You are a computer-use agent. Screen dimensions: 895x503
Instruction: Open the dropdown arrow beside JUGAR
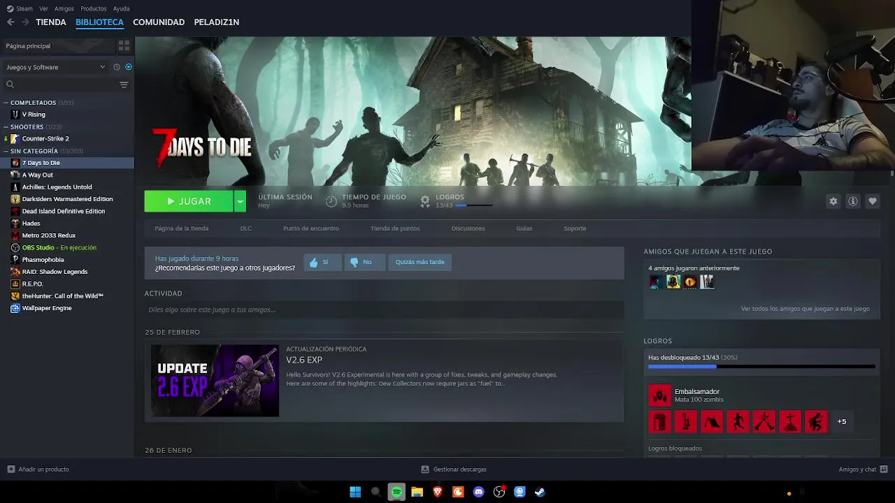click(240, 201)
